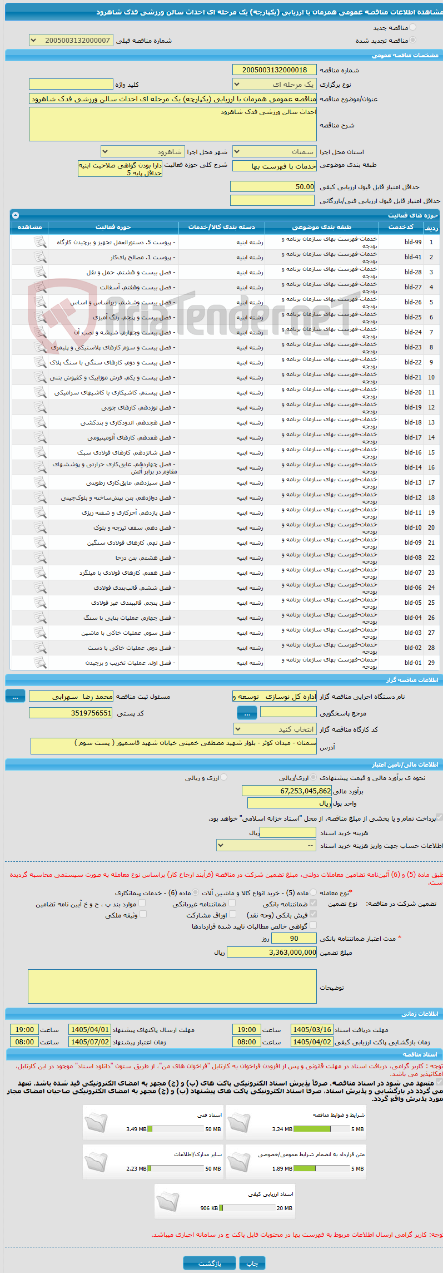
Task: Open view icon for row bld-28
Action: (40, 272)
